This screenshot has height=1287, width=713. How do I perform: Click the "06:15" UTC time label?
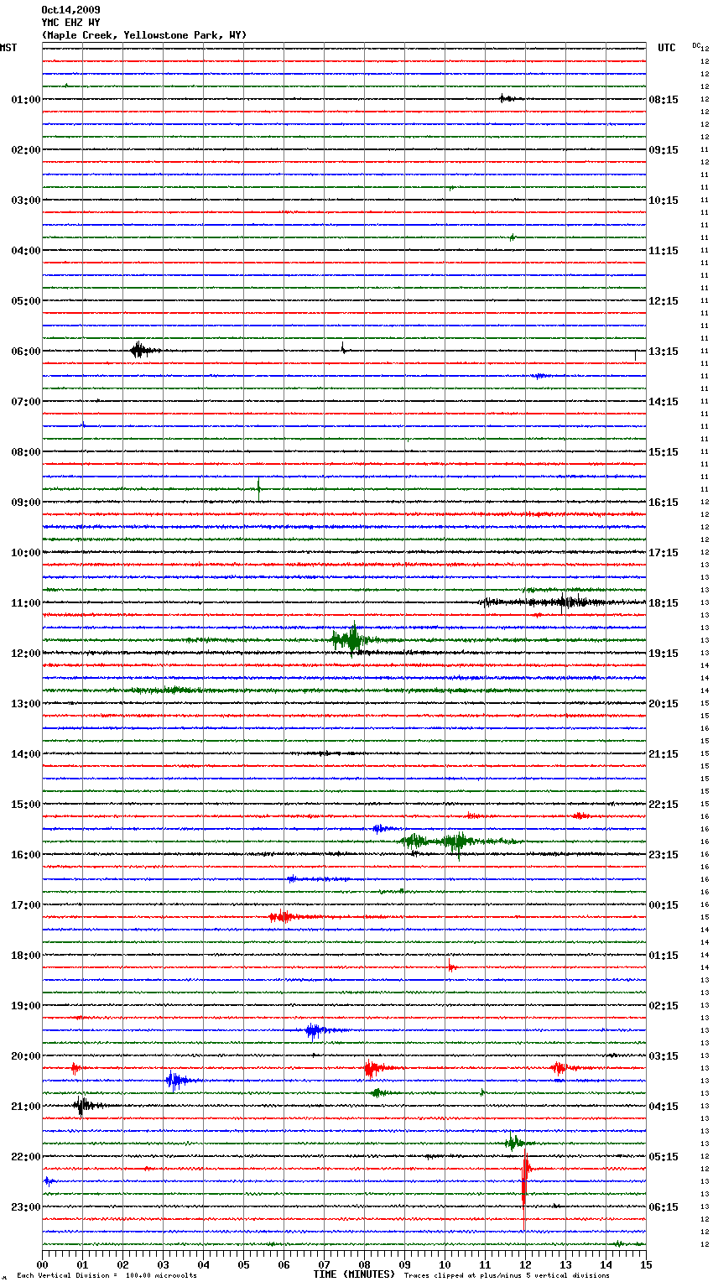(x=664, y=1207)
